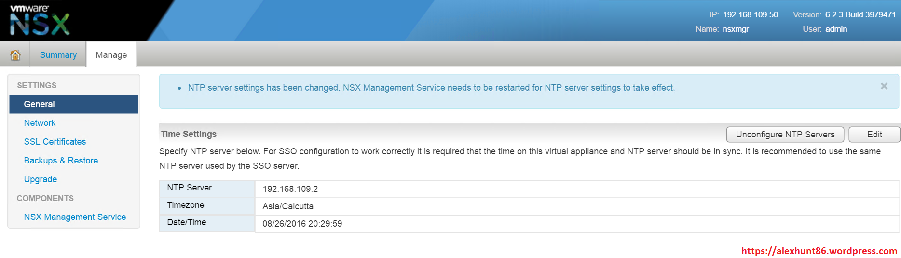Open NSX Management Service component
901x258 pixels.
(x=75, y=217)
